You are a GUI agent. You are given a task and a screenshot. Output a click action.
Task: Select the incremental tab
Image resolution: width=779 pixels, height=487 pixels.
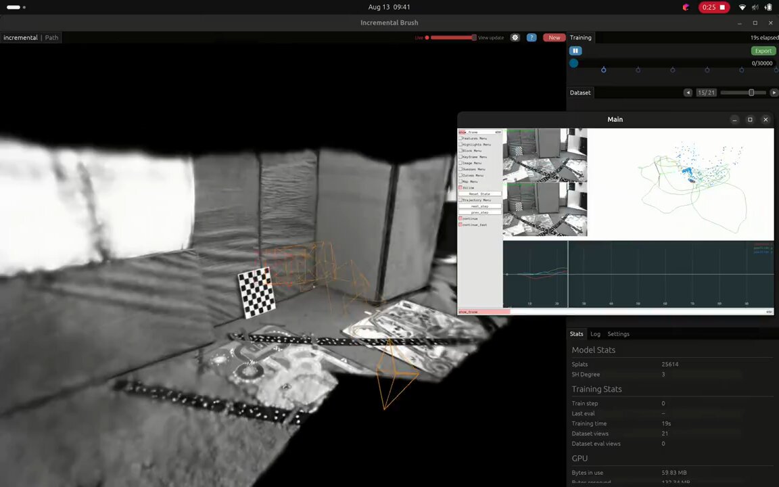tap(20, 38)
